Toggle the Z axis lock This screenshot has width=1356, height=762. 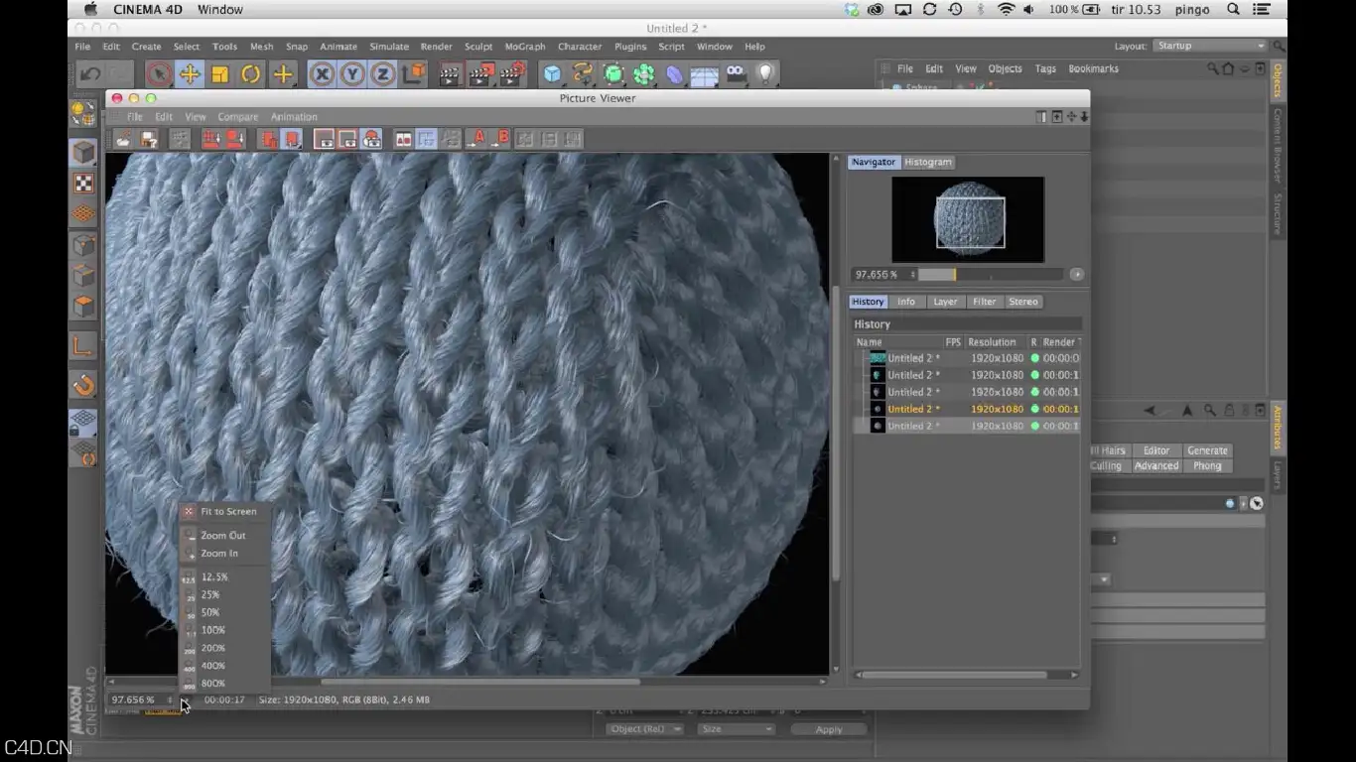[x=383, y=74]
